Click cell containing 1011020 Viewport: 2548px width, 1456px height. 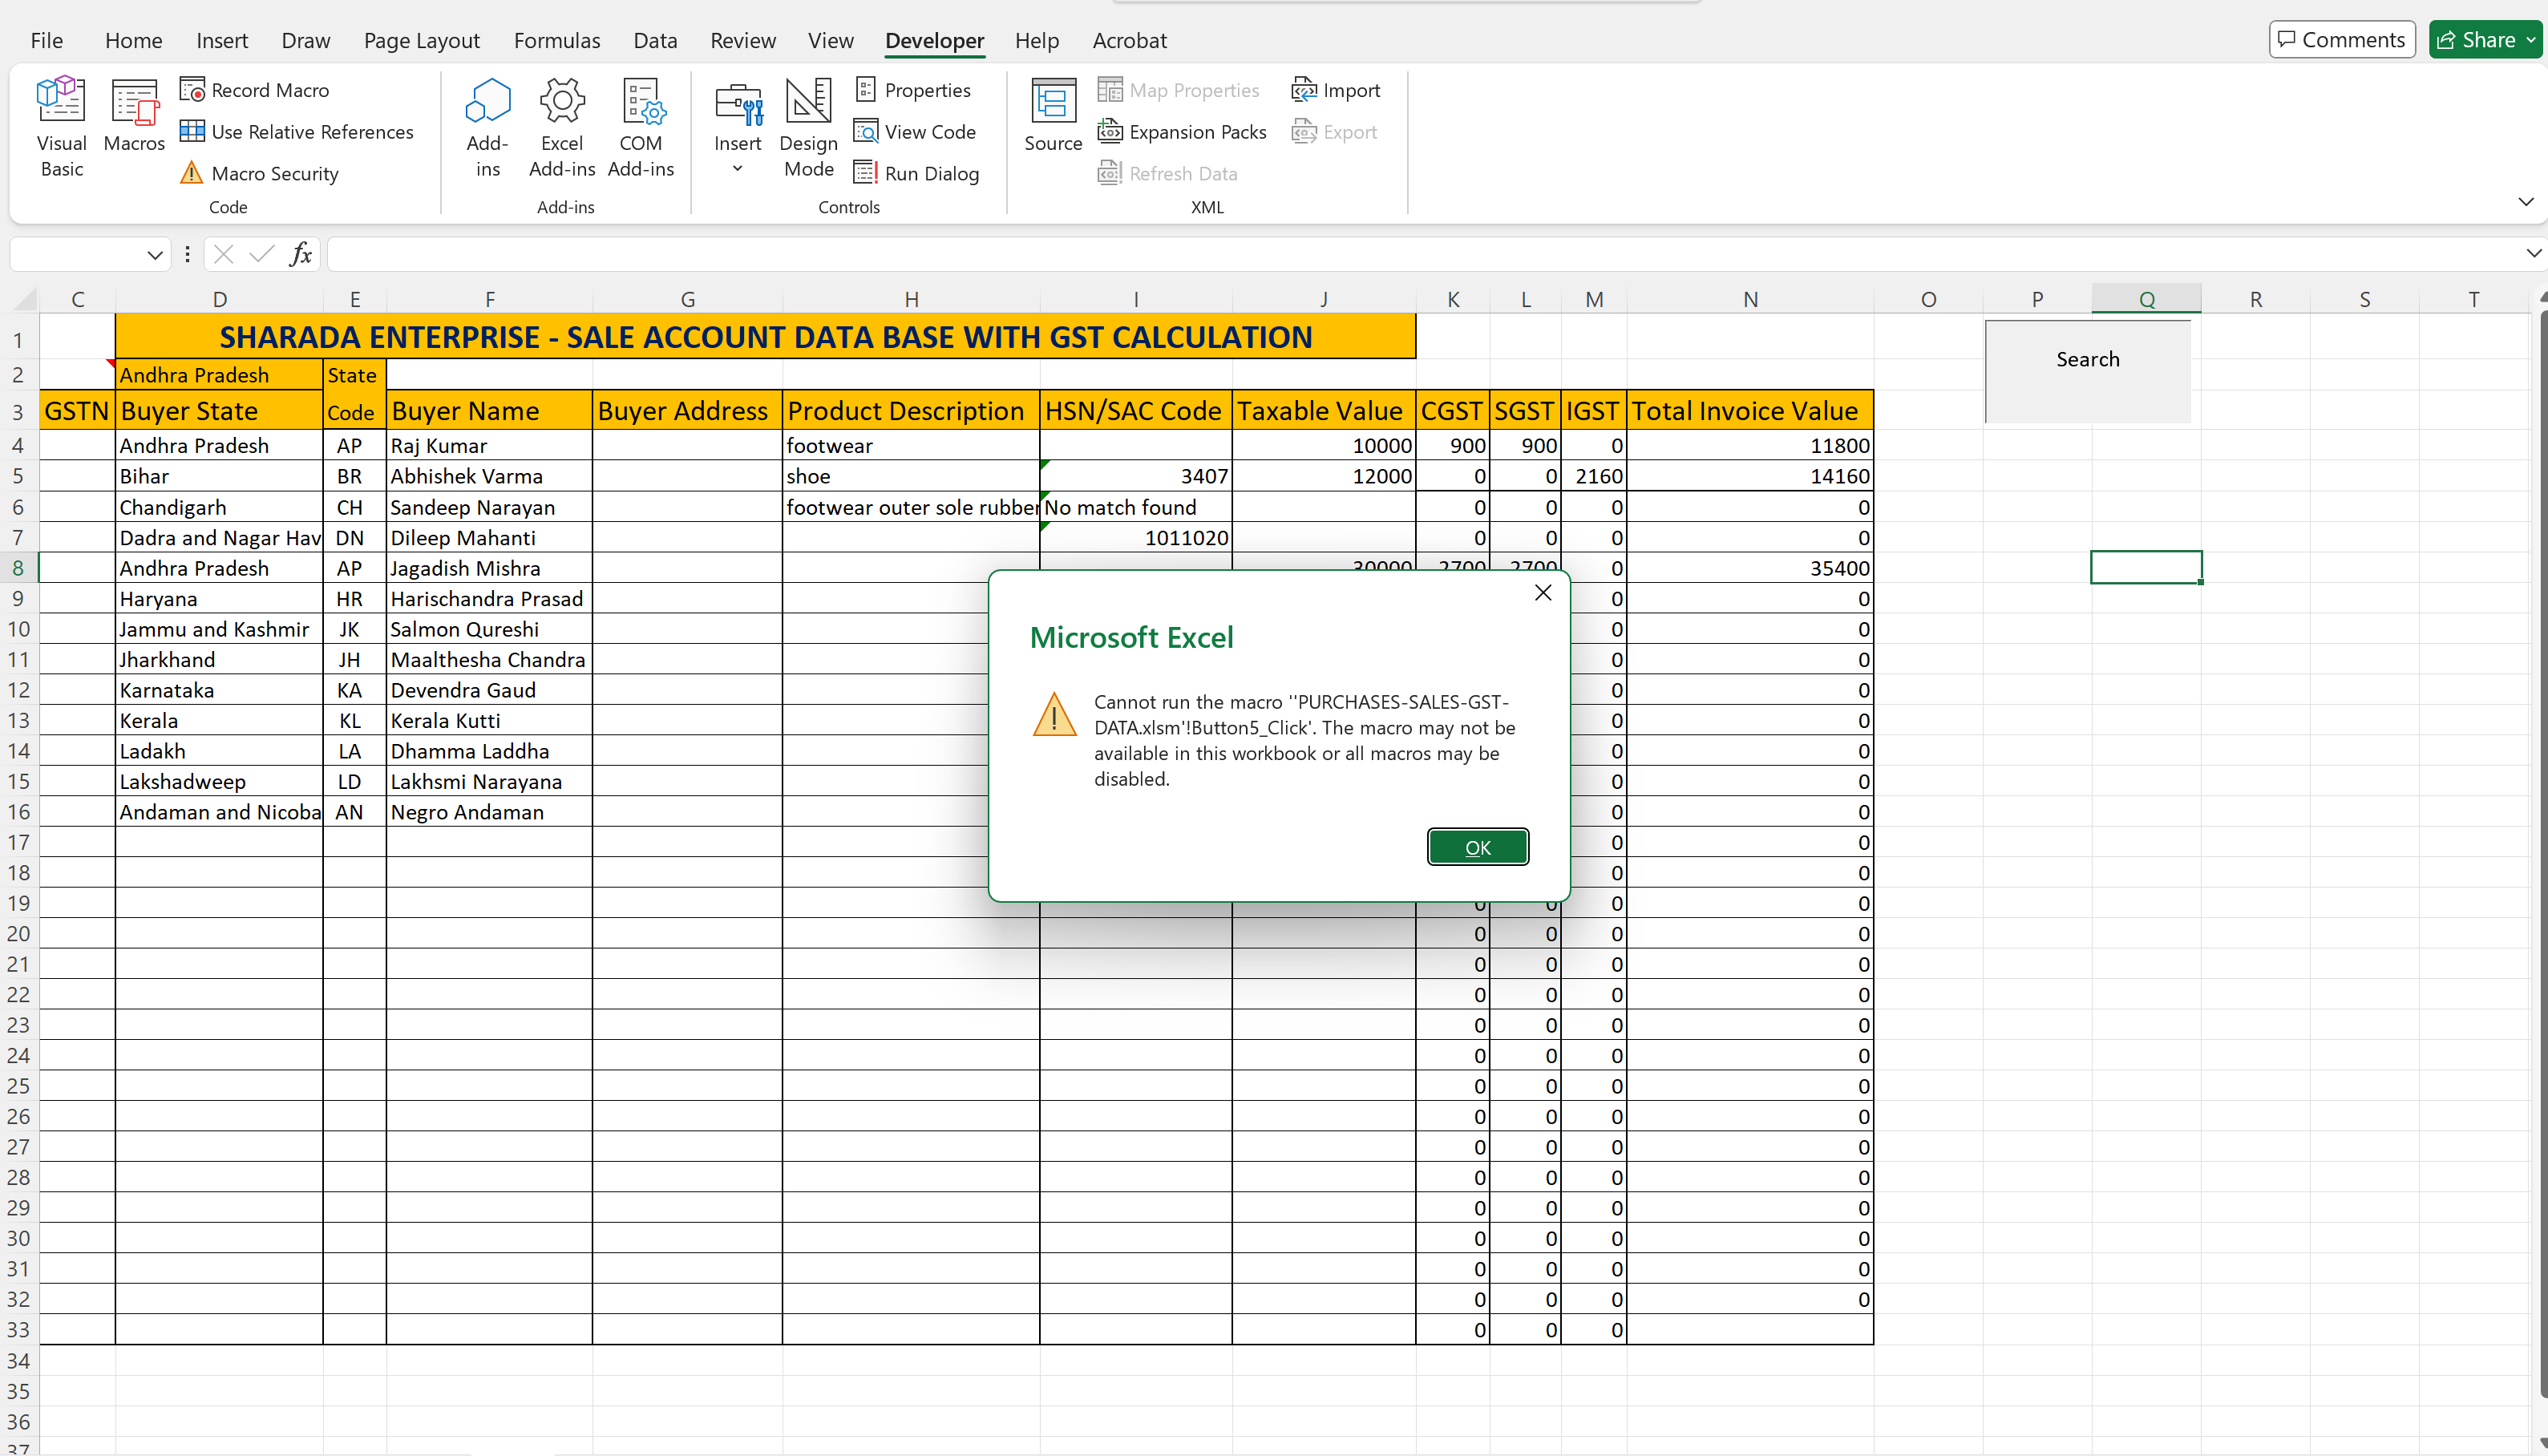[x=1136, y=537]
